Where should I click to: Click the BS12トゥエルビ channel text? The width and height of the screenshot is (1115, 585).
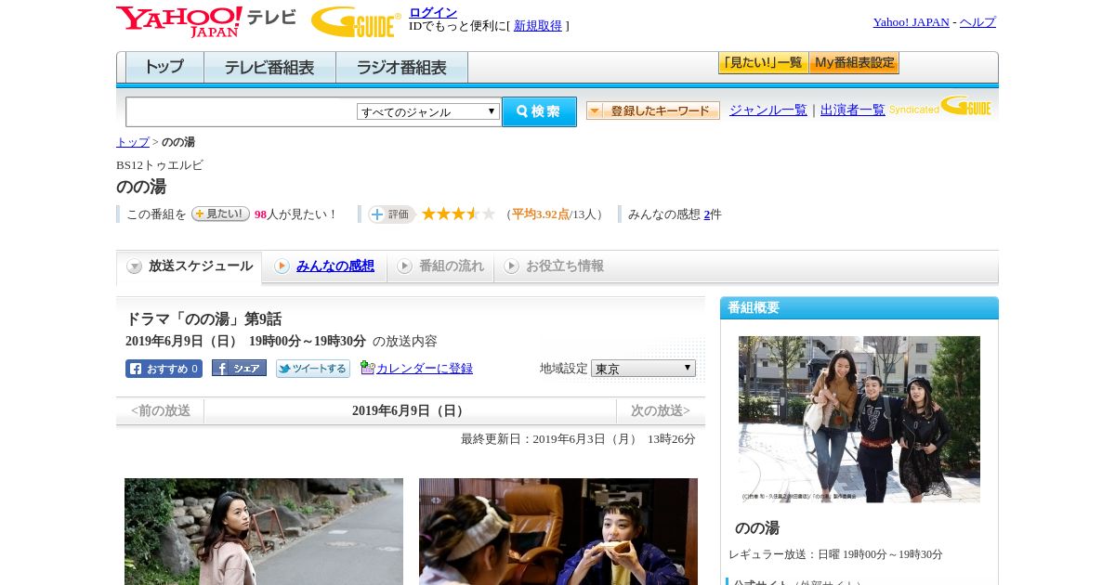(x=160, y=165)
